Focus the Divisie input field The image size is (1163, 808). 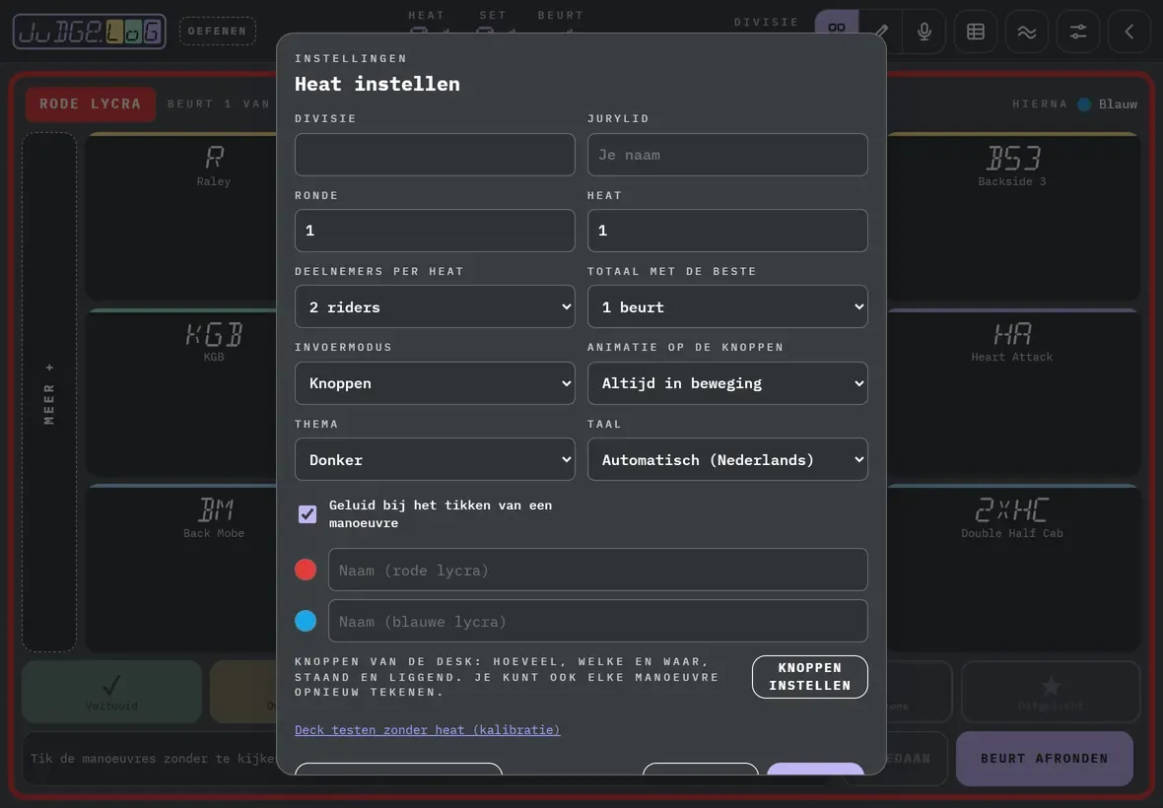(x=435, y=154)
